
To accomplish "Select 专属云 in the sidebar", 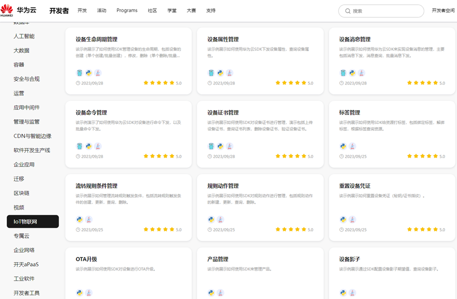I will tap(21, 236).
